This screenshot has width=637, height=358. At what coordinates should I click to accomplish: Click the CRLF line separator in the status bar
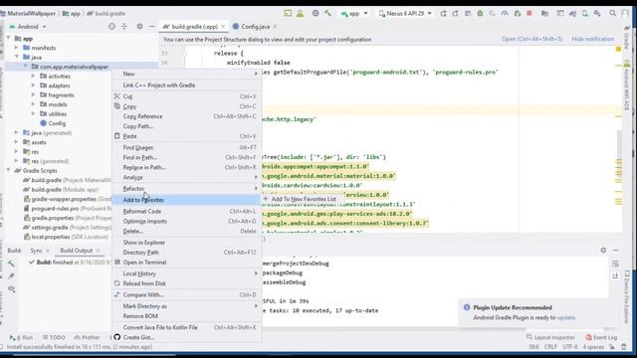point(550,347)
